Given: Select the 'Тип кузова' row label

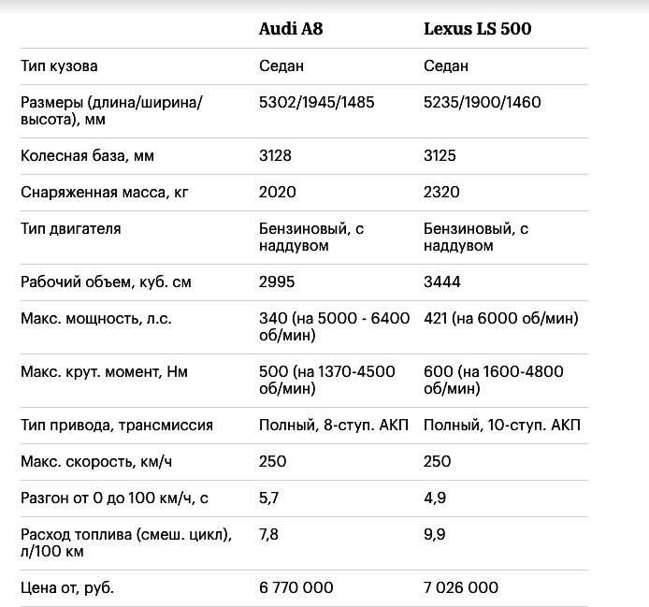Looking at the screenshot, I should 59,66.
